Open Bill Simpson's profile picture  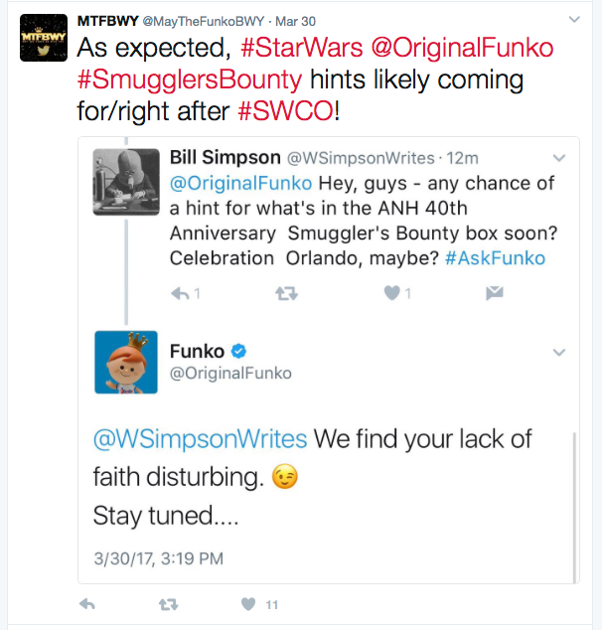point(126,182)
